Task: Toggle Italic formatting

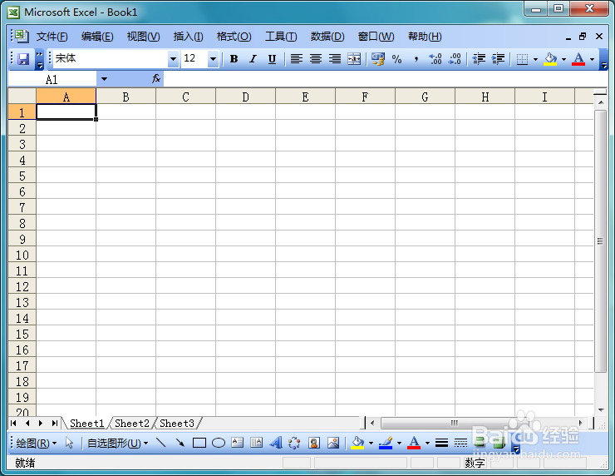Action: [x=253, y=59]
